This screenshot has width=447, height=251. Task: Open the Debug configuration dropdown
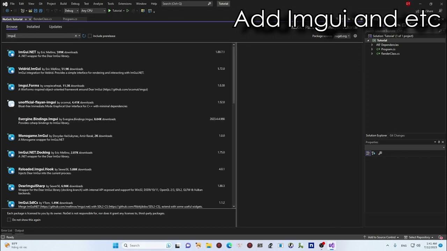click(71, 11)
